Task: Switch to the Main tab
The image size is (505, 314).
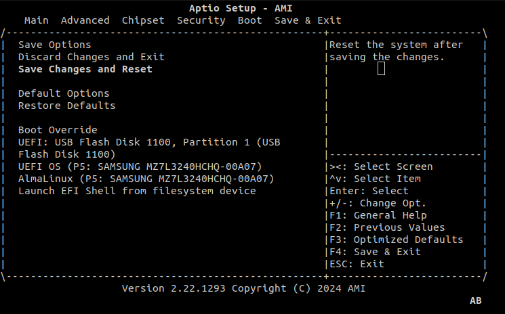Action: (x=36, y=20)
